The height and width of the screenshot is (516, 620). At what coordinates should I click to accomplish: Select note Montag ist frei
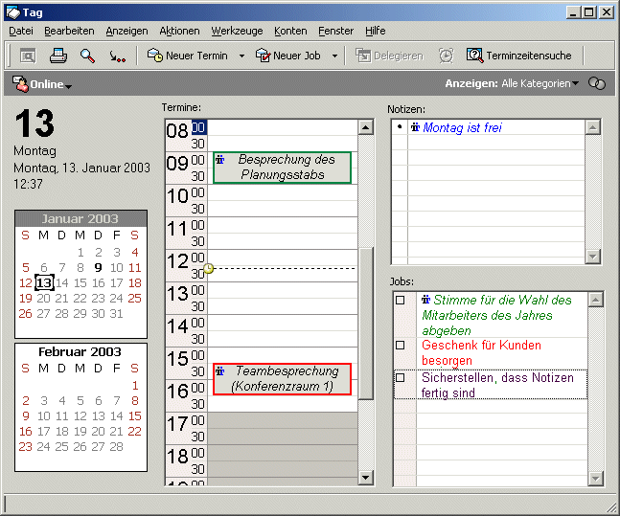point(462,127)
